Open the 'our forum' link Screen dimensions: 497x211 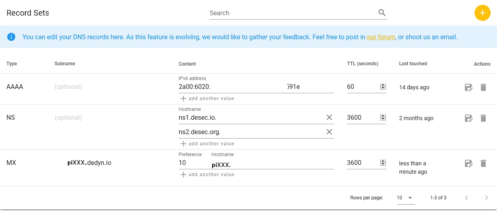click(x=381, y=37)
